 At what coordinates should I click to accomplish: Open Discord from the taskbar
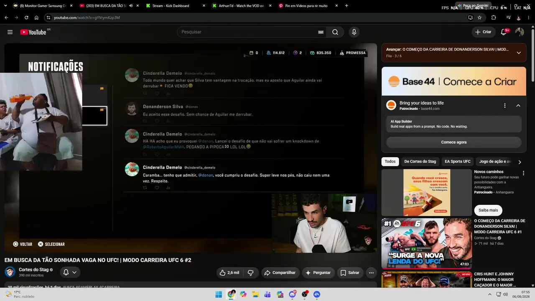click(x=293, y=294)
